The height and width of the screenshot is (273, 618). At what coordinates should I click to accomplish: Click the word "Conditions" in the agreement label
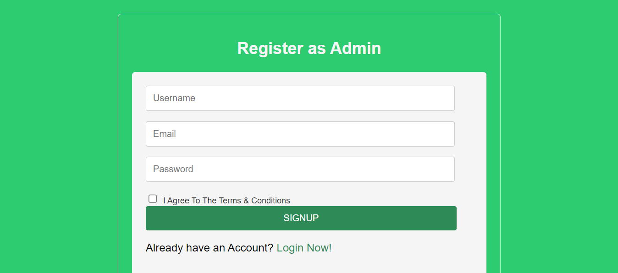pyautogui.click(x=270, y=201)
